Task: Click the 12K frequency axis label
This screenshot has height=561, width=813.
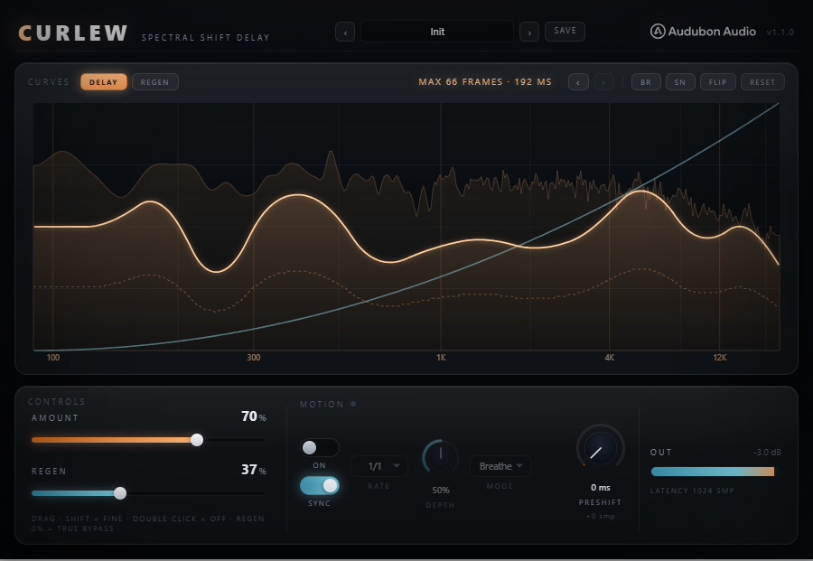Action: tap(720, 357)
